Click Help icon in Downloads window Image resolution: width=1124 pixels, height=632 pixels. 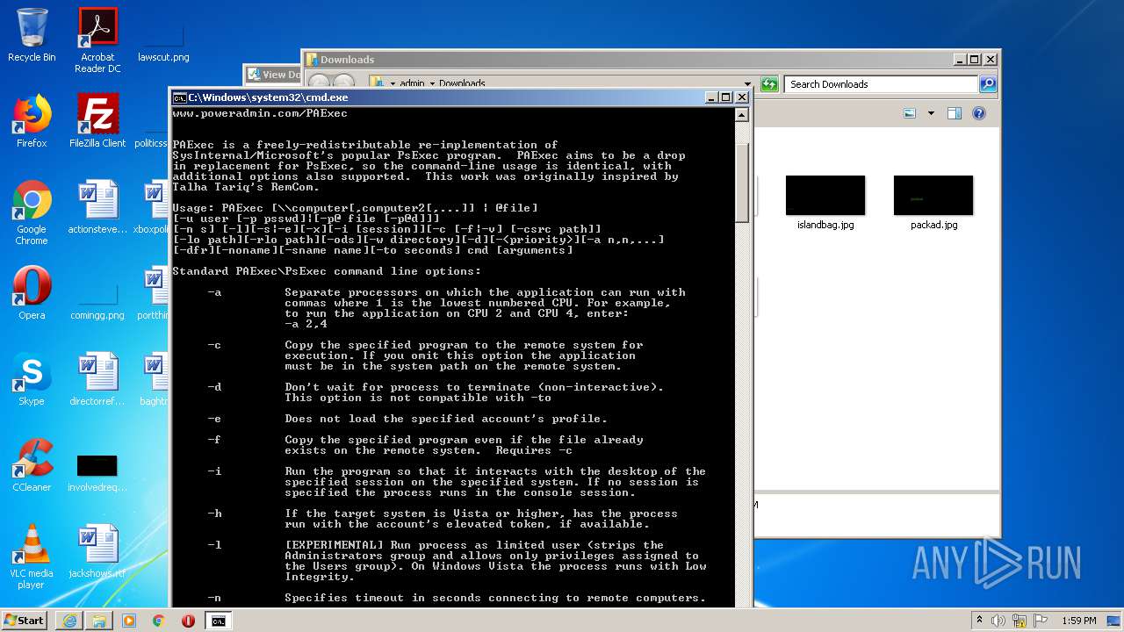(979, 113)
